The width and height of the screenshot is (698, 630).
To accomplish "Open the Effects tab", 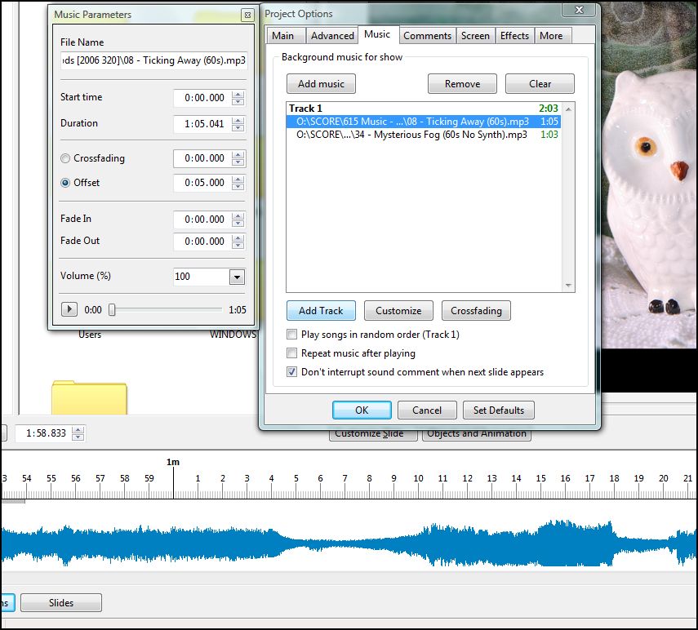I will point(514,36).
